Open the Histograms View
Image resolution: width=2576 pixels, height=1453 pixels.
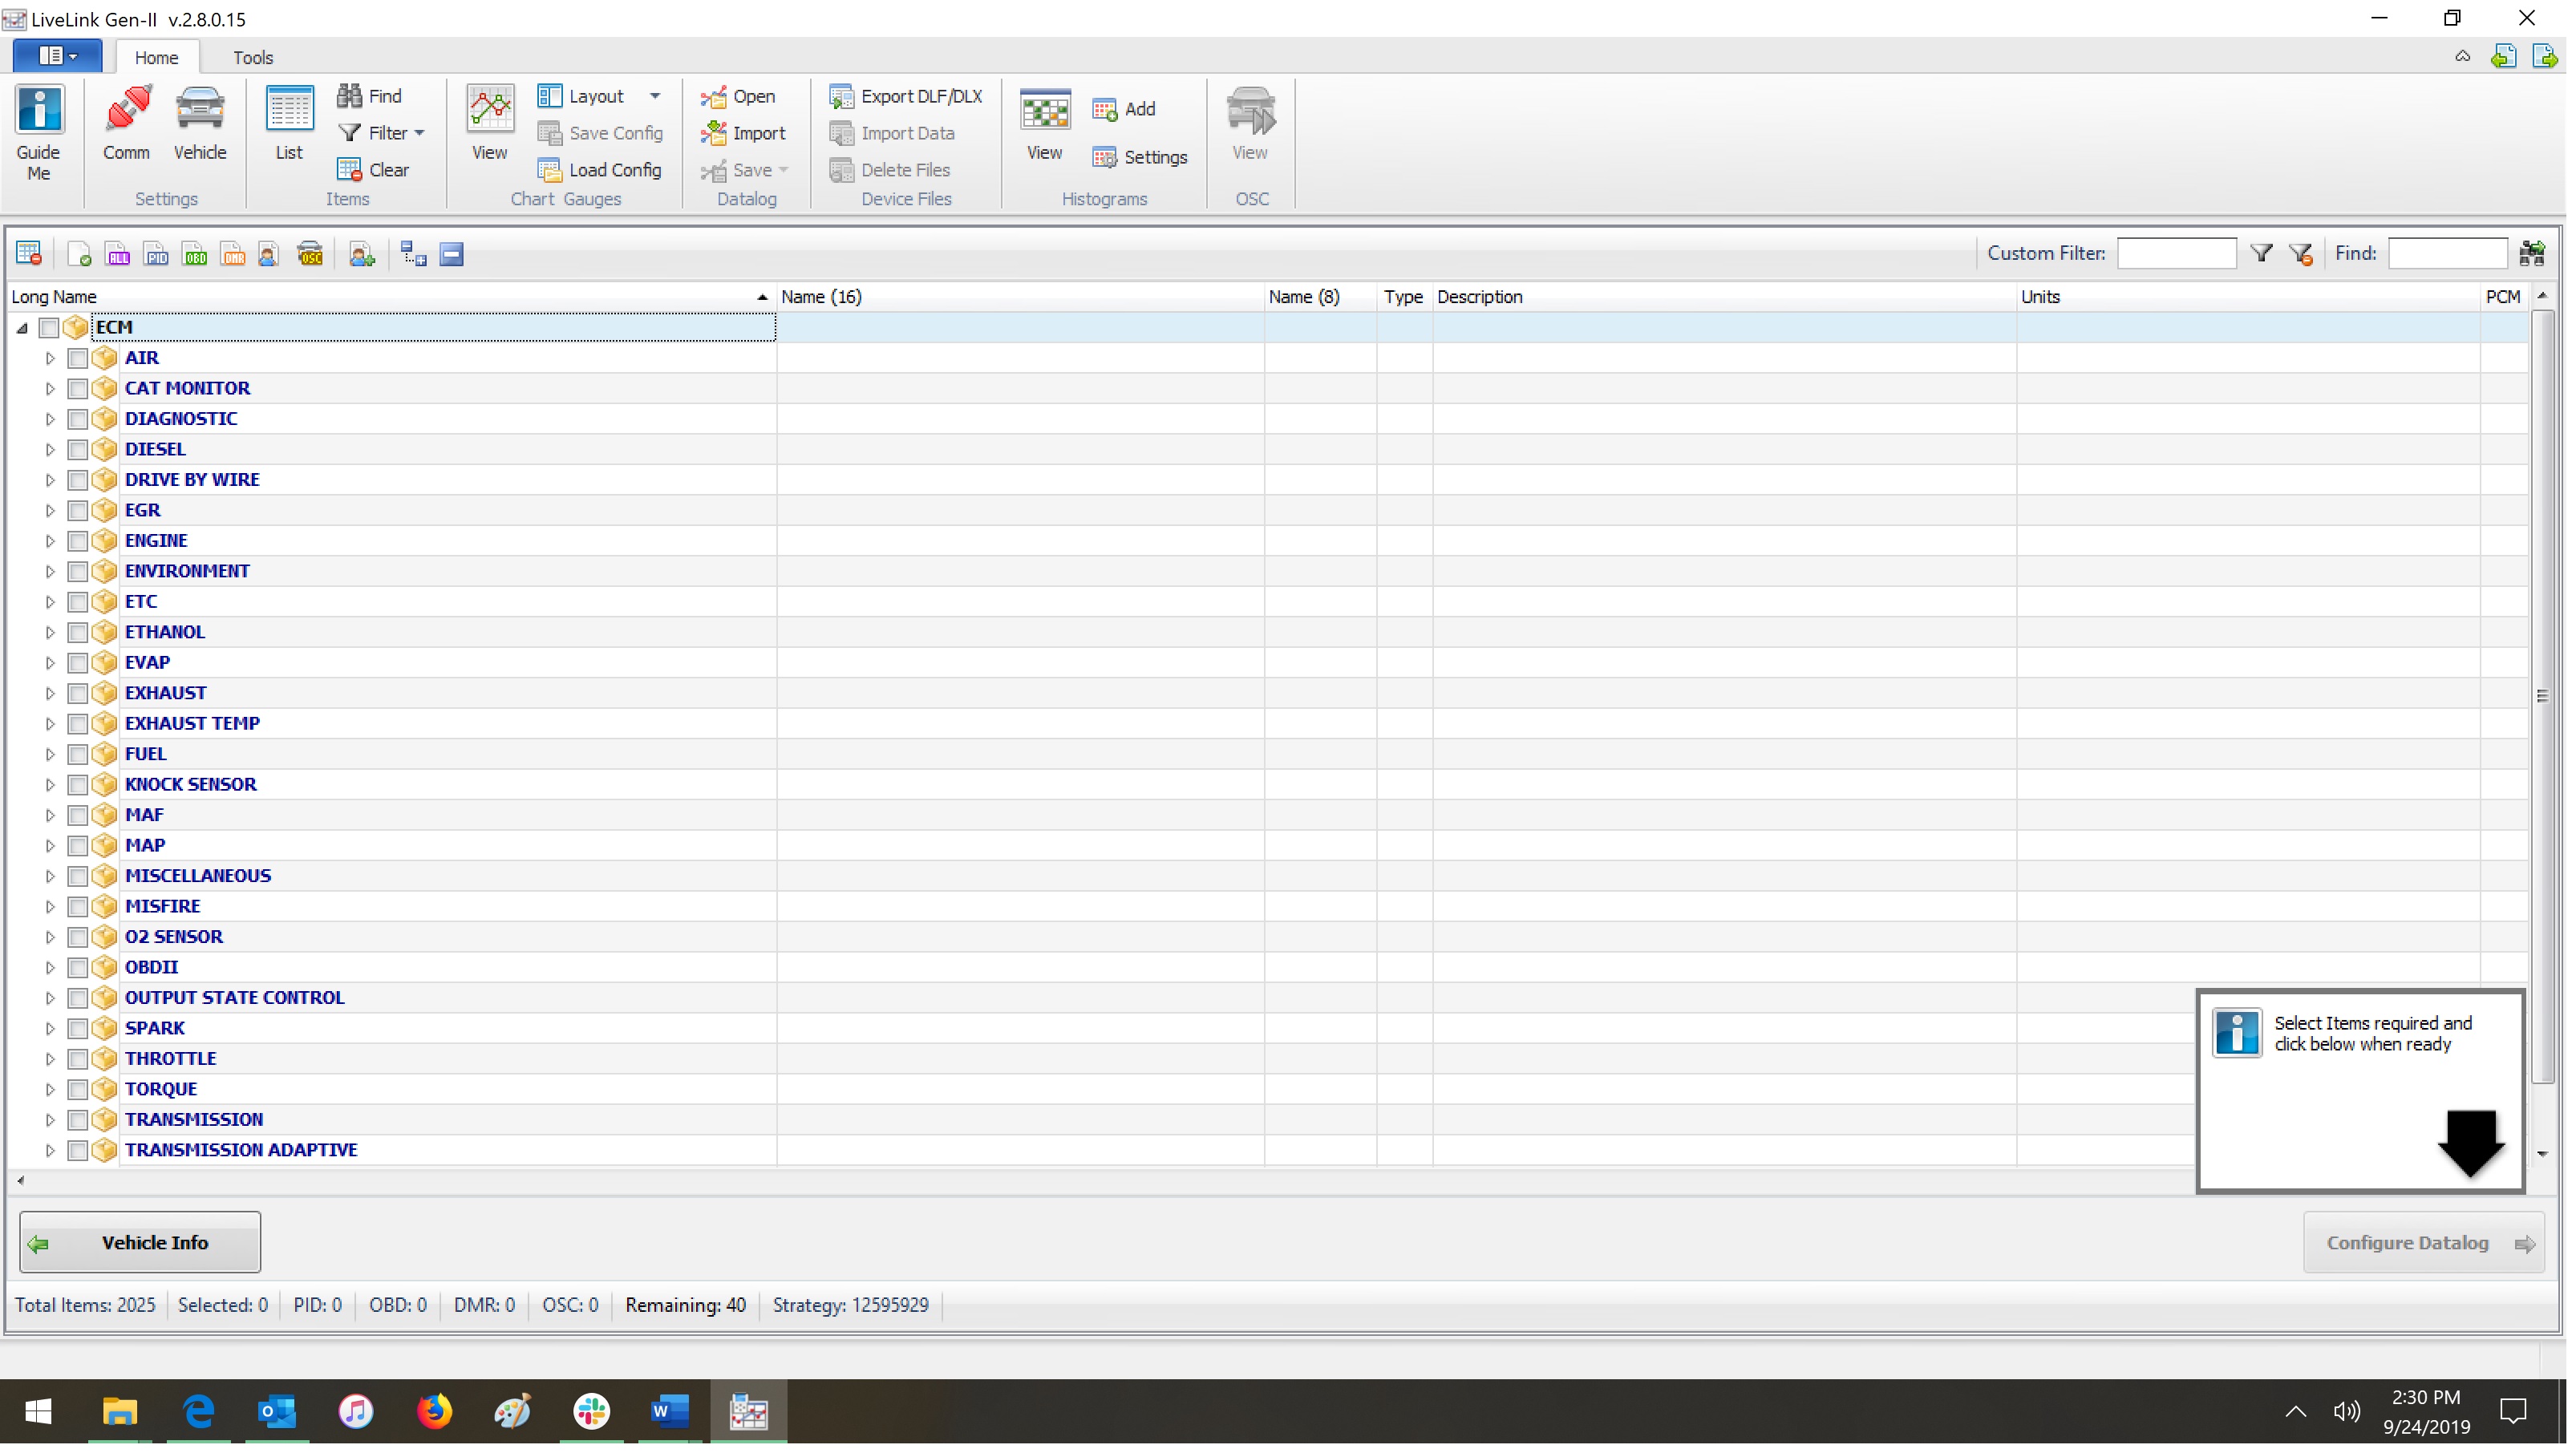point(1045,124)
